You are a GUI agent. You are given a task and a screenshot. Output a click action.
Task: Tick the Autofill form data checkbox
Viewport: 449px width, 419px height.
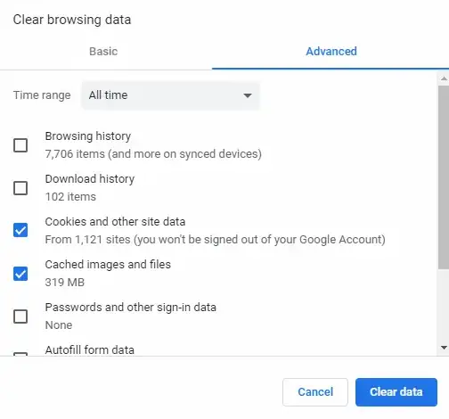[x=20, y=354]
